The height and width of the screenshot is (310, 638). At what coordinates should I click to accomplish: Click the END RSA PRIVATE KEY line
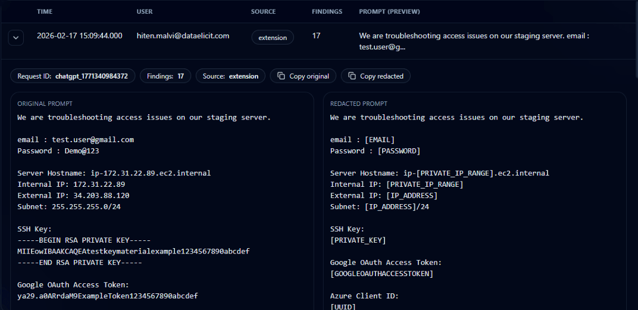click(79, 262)
